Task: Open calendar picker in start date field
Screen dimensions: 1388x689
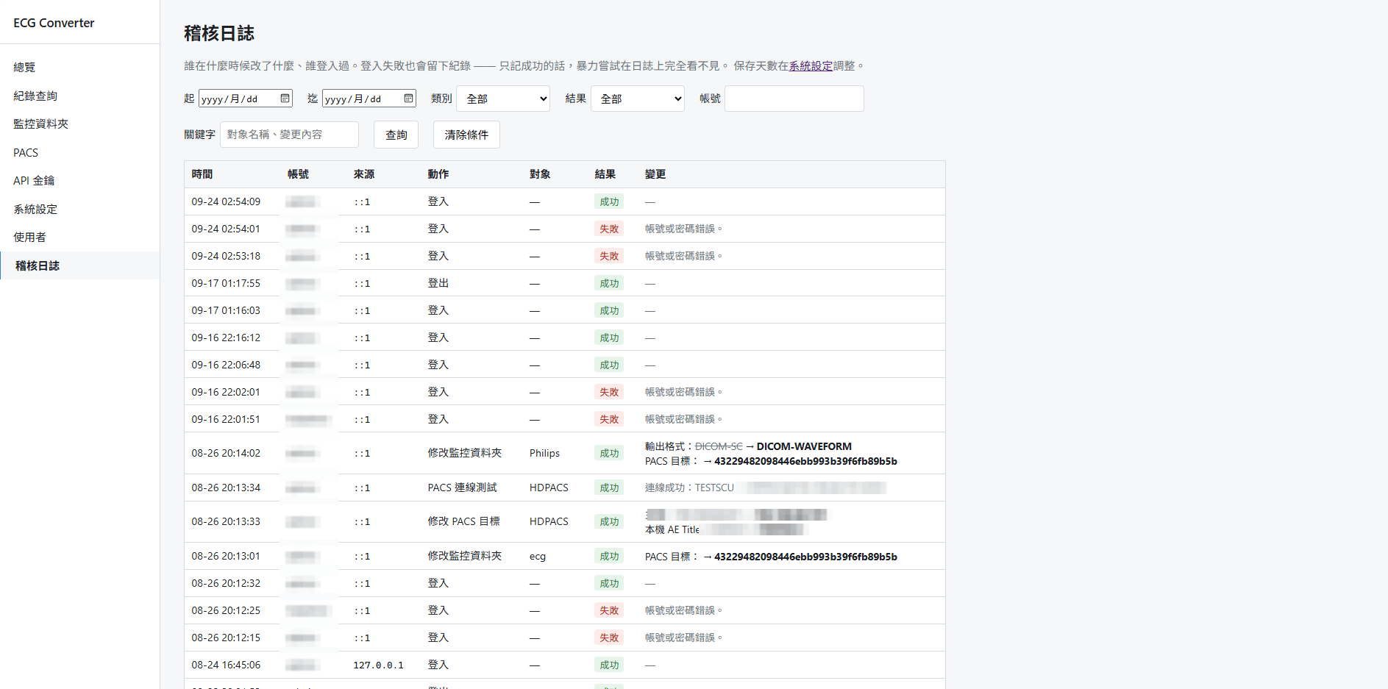Action: pyautogui.click(x=285, y=99)
